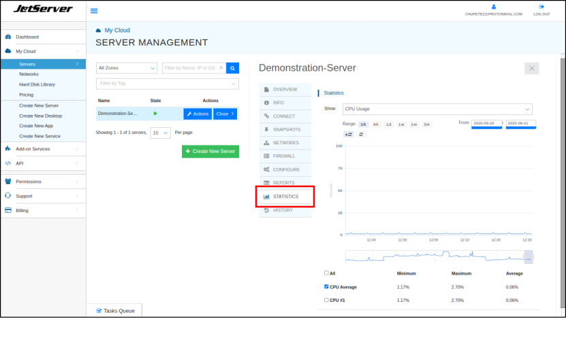
Task: Switch to the Snapshots tab
Action: point(286,129)
